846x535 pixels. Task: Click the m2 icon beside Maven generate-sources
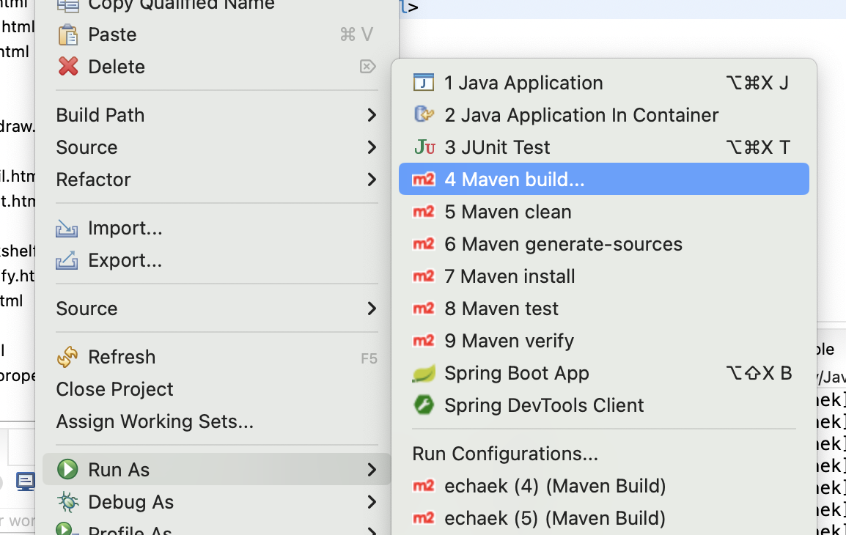click(424, 244)
